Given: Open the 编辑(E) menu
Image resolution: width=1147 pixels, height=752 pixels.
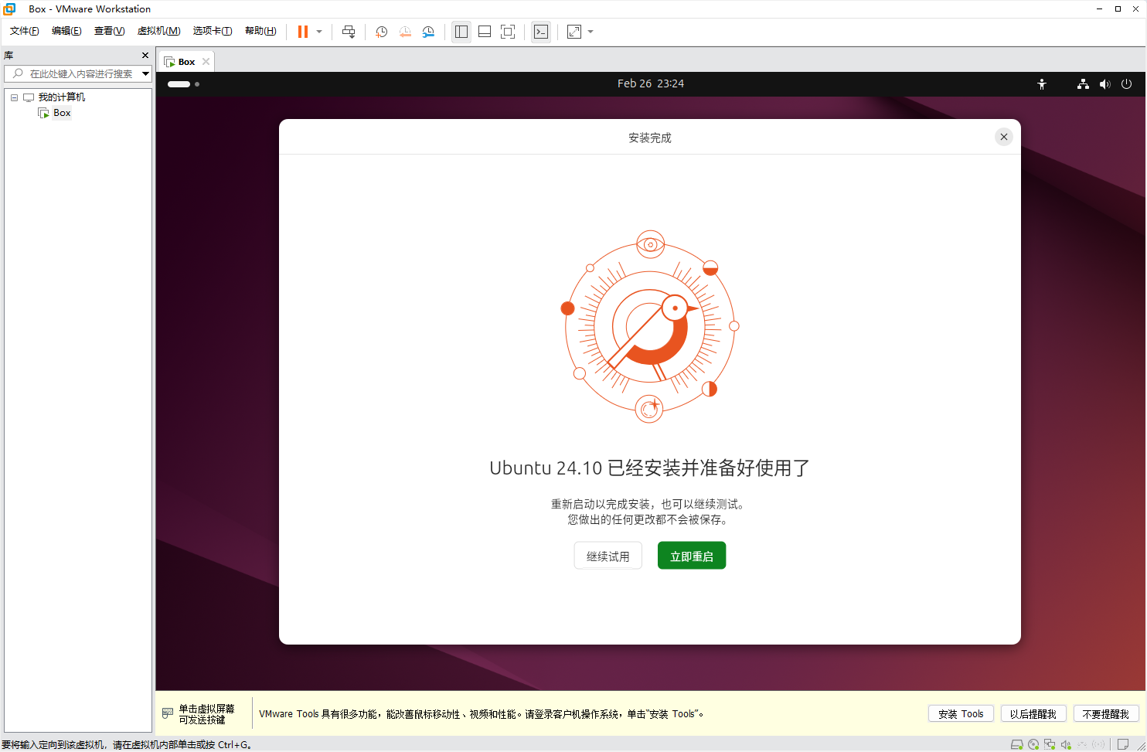Looking at the screenshot, I should click(x=66, y=31).
